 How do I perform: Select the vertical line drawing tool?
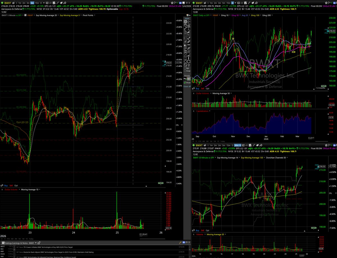[x=189, y=58]
